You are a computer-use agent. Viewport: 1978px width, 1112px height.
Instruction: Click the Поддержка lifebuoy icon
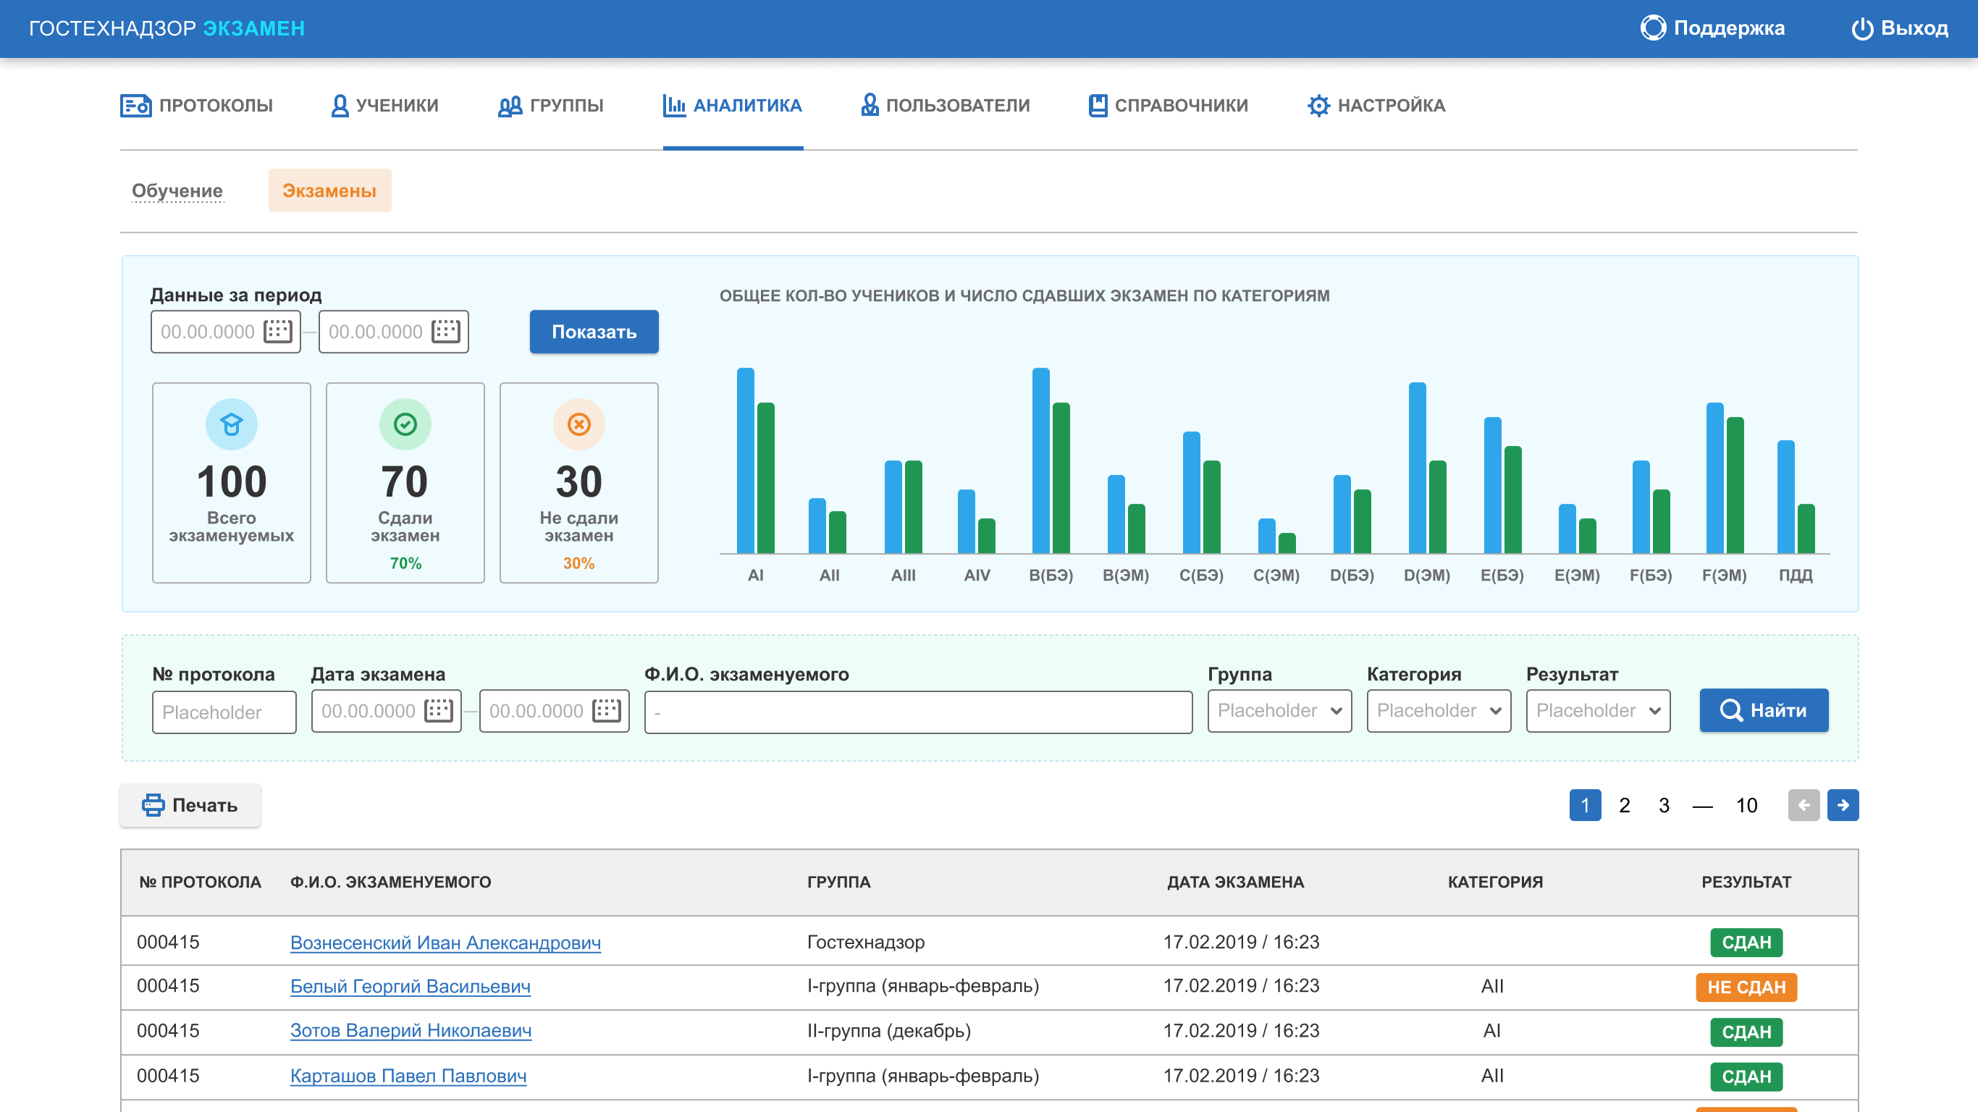pyautogui.click(x=1652, y=28)
